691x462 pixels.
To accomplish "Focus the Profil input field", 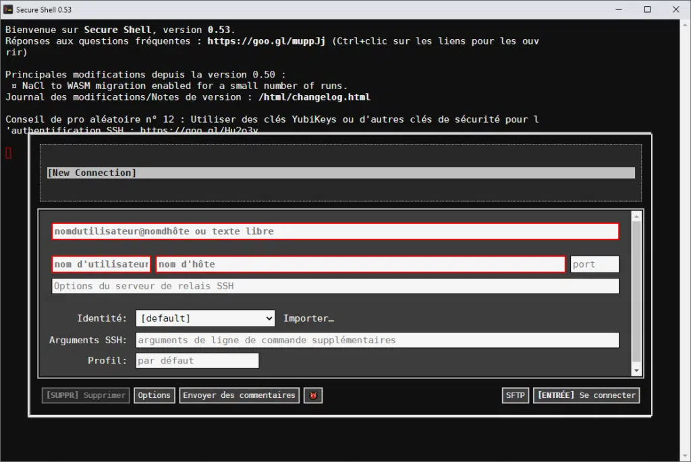I will pos(198,361).
